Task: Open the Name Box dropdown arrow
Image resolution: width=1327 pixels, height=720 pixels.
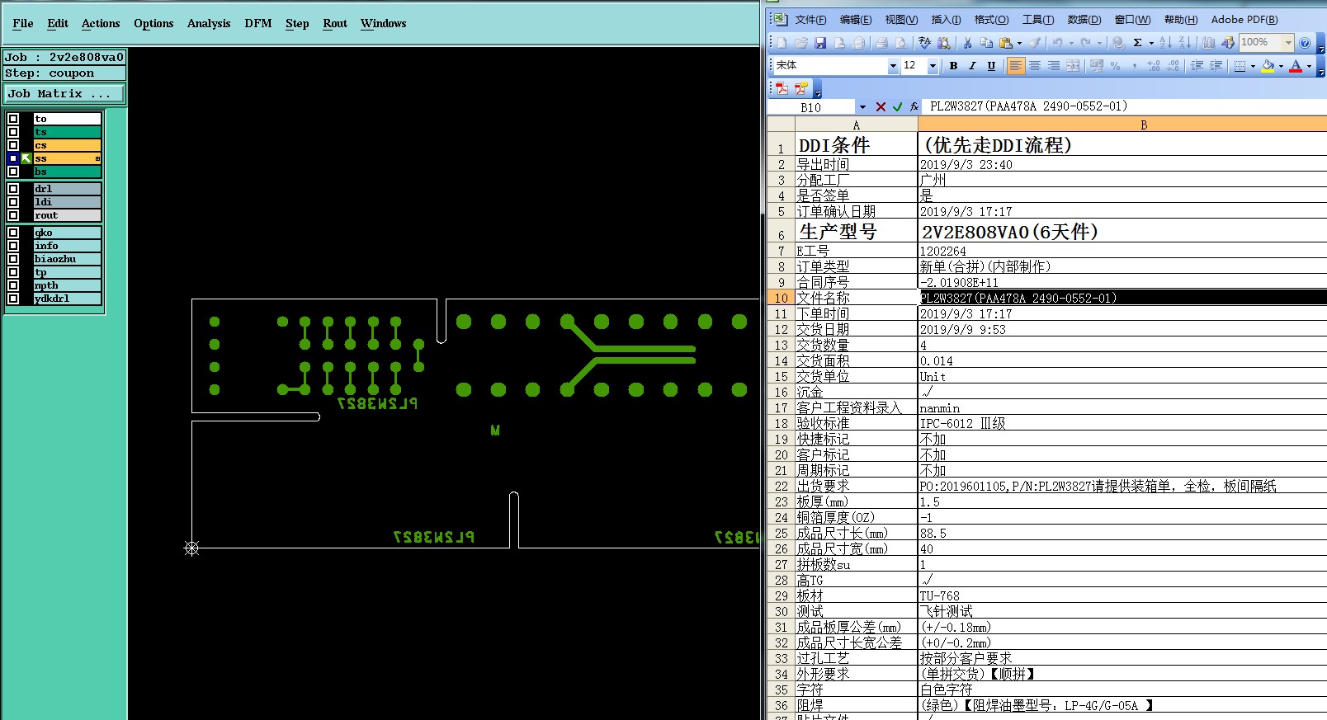Action: 862,107
